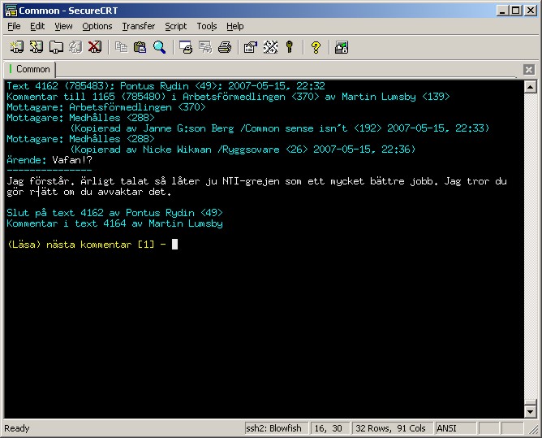Open Session Options toolbar icon
Image resolution: width=542 pixels, height=438 pixels.
(x=251, y=47)
